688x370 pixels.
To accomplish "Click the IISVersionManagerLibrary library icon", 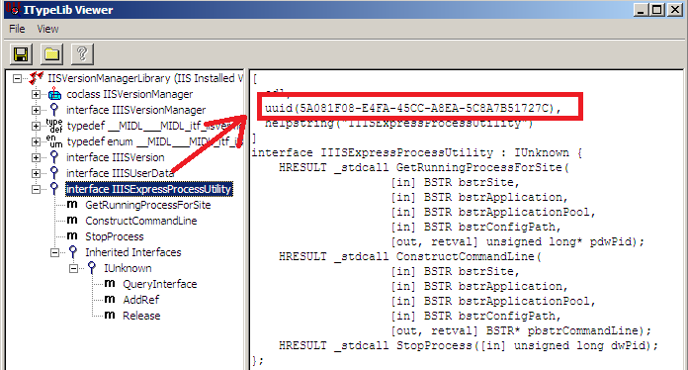I will 37,78.
